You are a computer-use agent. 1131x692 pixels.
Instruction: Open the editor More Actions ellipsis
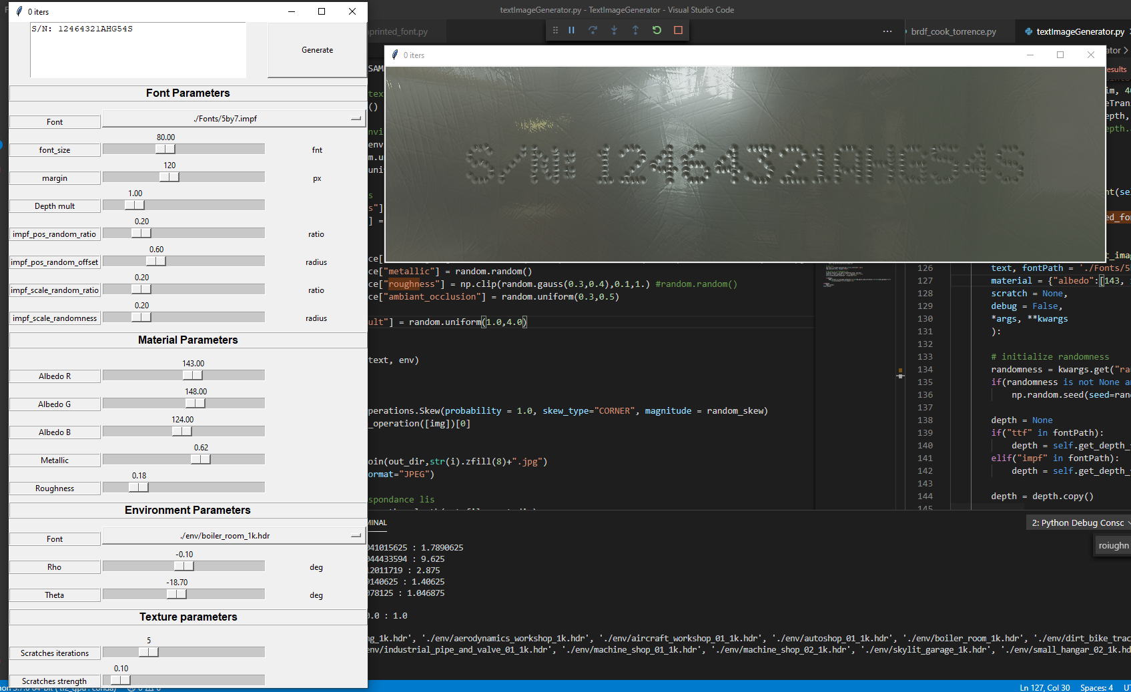click(887, 31)
